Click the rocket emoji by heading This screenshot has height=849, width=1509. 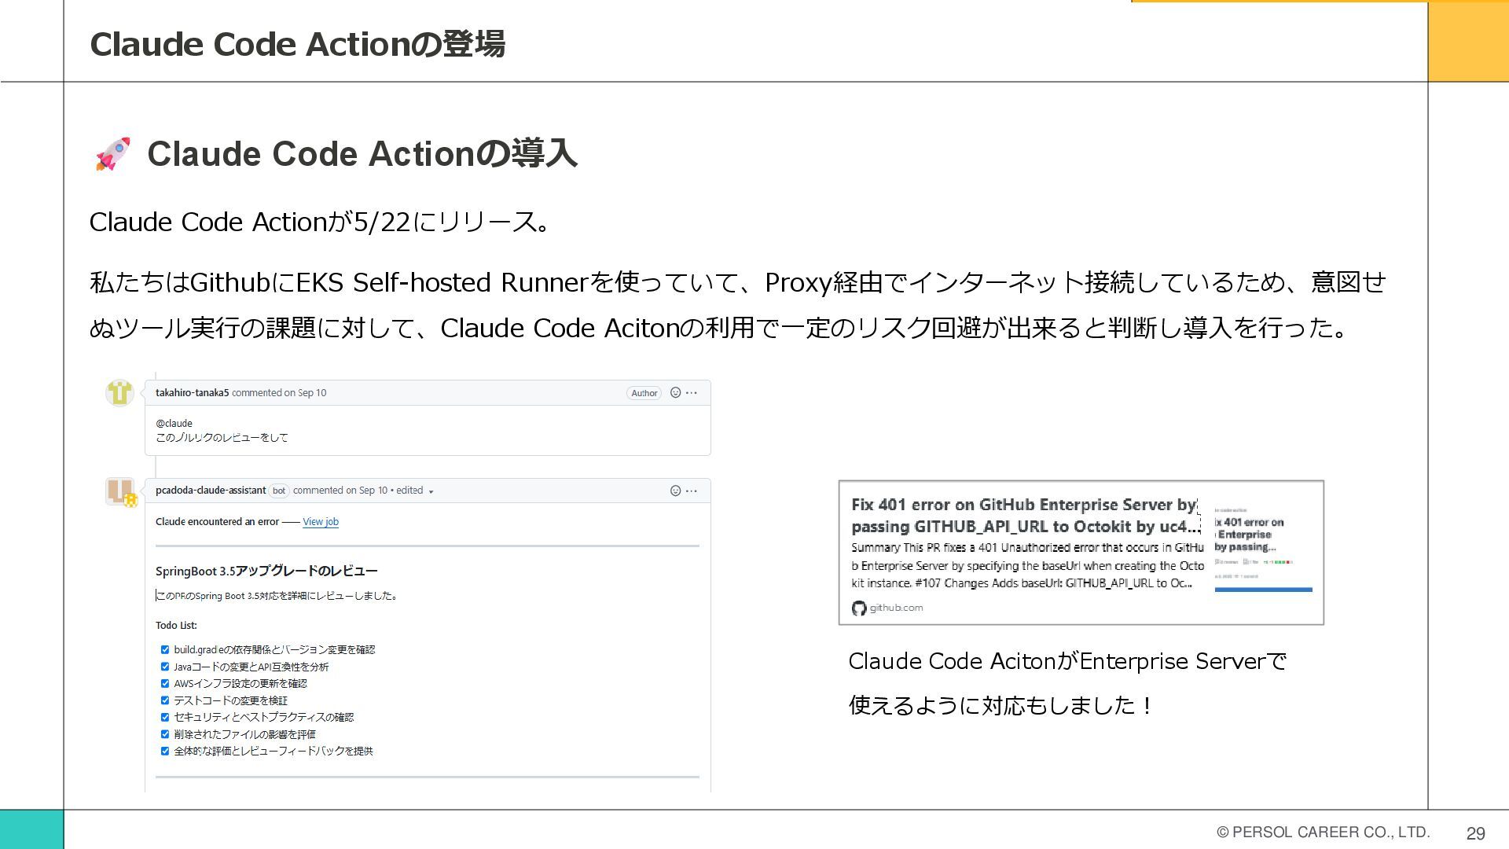pos(113,153)
